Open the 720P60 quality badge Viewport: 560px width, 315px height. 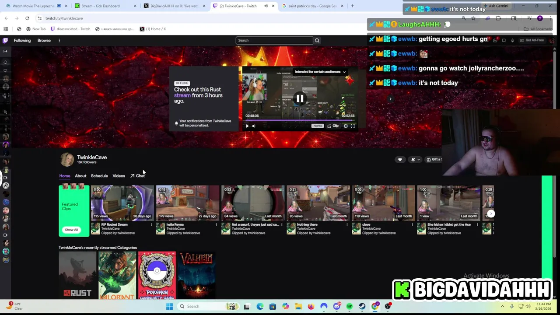pos(317,126)
